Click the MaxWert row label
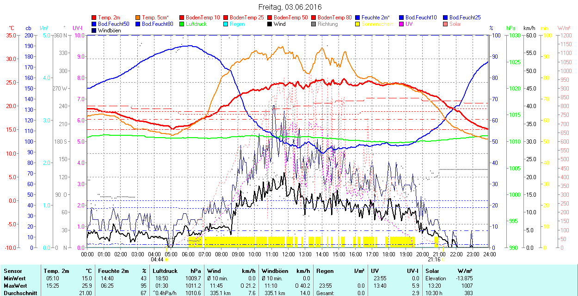Image resolution: width=578 pixels, height=296 pixels. coord(15,286)
